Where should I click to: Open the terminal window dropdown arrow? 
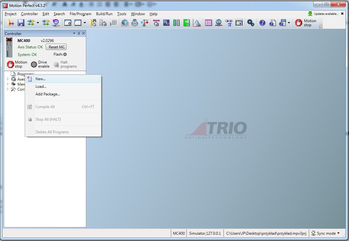click(85, 23)
